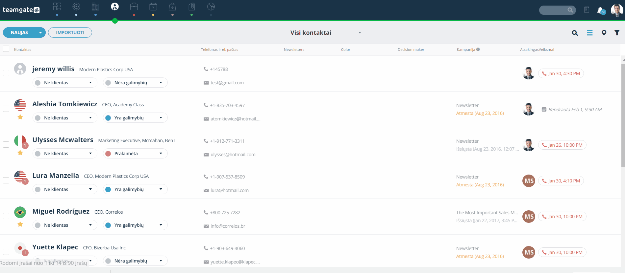
Task: Tick the checkbox for Aleshia Tomkiewicz
Action: click(x=6, y=109)
